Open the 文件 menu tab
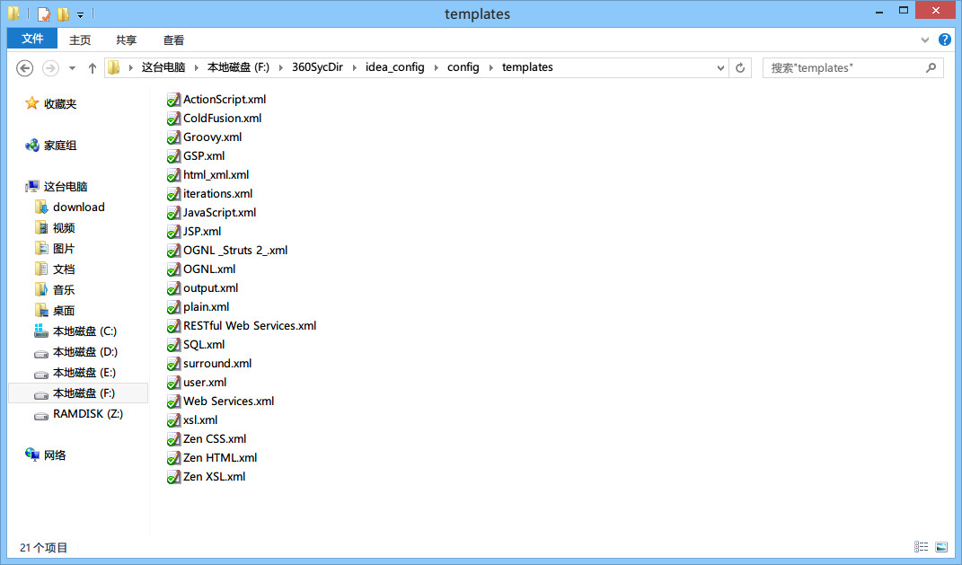The height and width of the screenshot is (565, 962). coord(32,39)
